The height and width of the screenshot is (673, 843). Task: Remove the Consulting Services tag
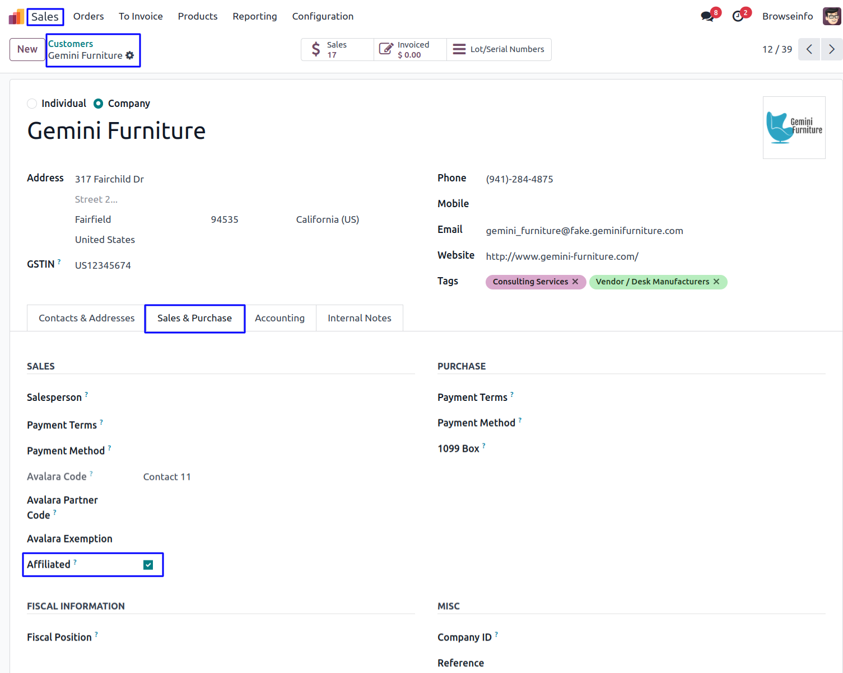(x=575, y=282)
